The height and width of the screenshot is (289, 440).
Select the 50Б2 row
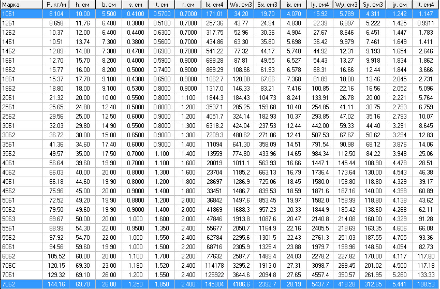tap(219, 210)
